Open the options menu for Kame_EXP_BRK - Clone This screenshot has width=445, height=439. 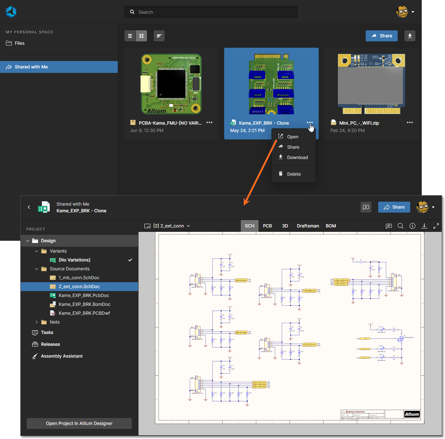(x=309, y=122)
